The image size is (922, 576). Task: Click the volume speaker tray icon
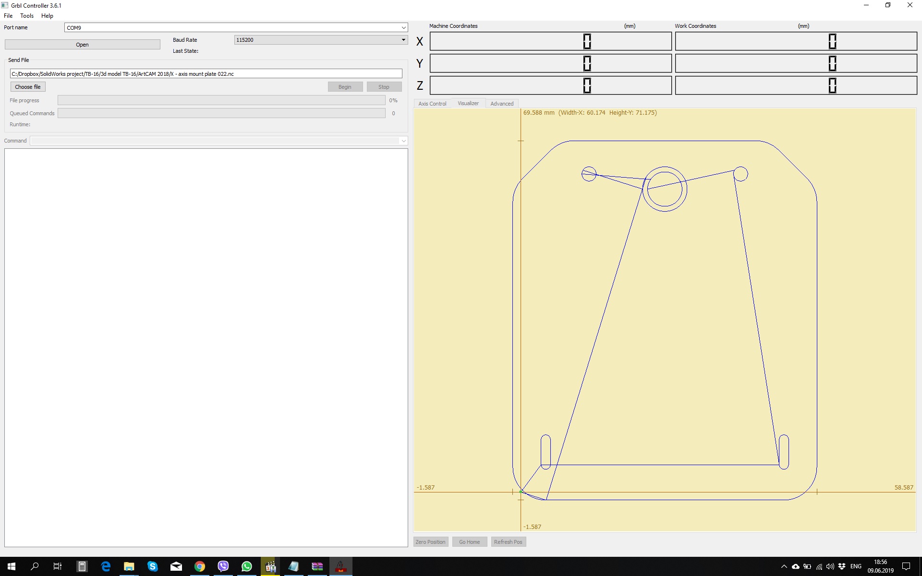click(830, 566)
